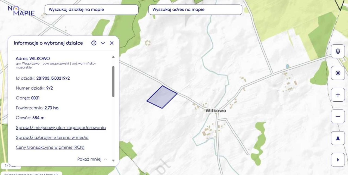This screenshot has height=175, width=348.
Task: Open 'Sprawdź miejscowy plan zagospodarowania' link
Action: tap(61, 128)
